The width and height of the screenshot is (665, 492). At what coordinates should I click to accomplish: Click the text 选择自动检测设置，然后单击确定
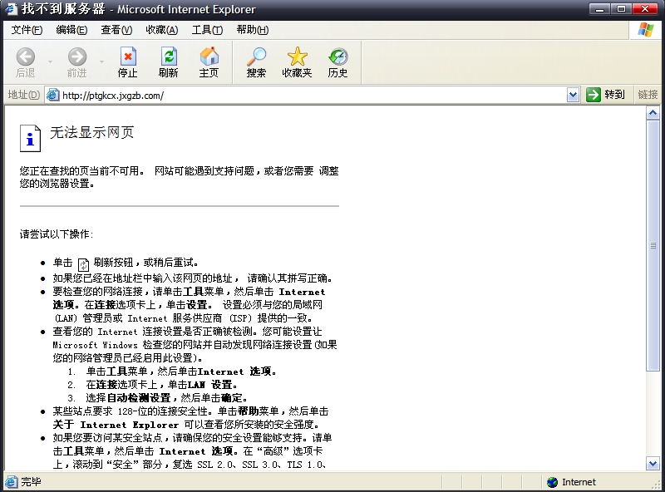click(166, 398)
